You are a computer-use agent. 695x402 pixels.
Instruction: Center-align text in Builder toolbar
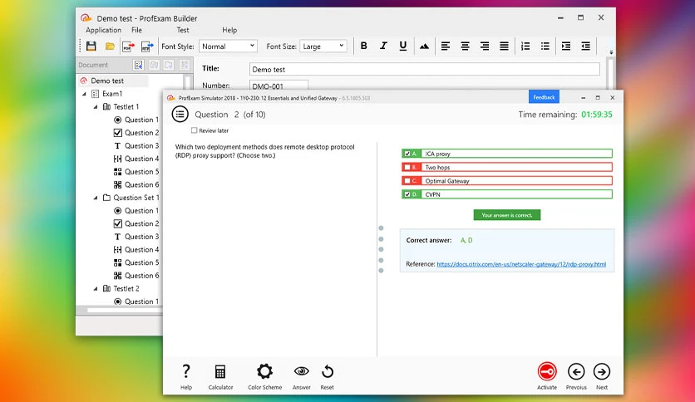pyautogui.click(x=465, y=46)
